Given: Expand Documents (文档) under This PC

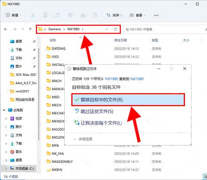Looking at the screenshot, I should click(6, 135).
